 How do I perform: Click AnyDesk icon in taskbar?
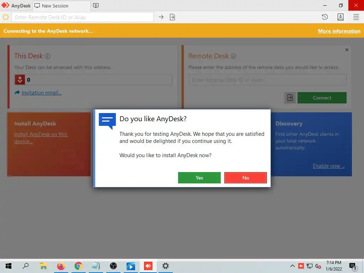click(148, 266)
